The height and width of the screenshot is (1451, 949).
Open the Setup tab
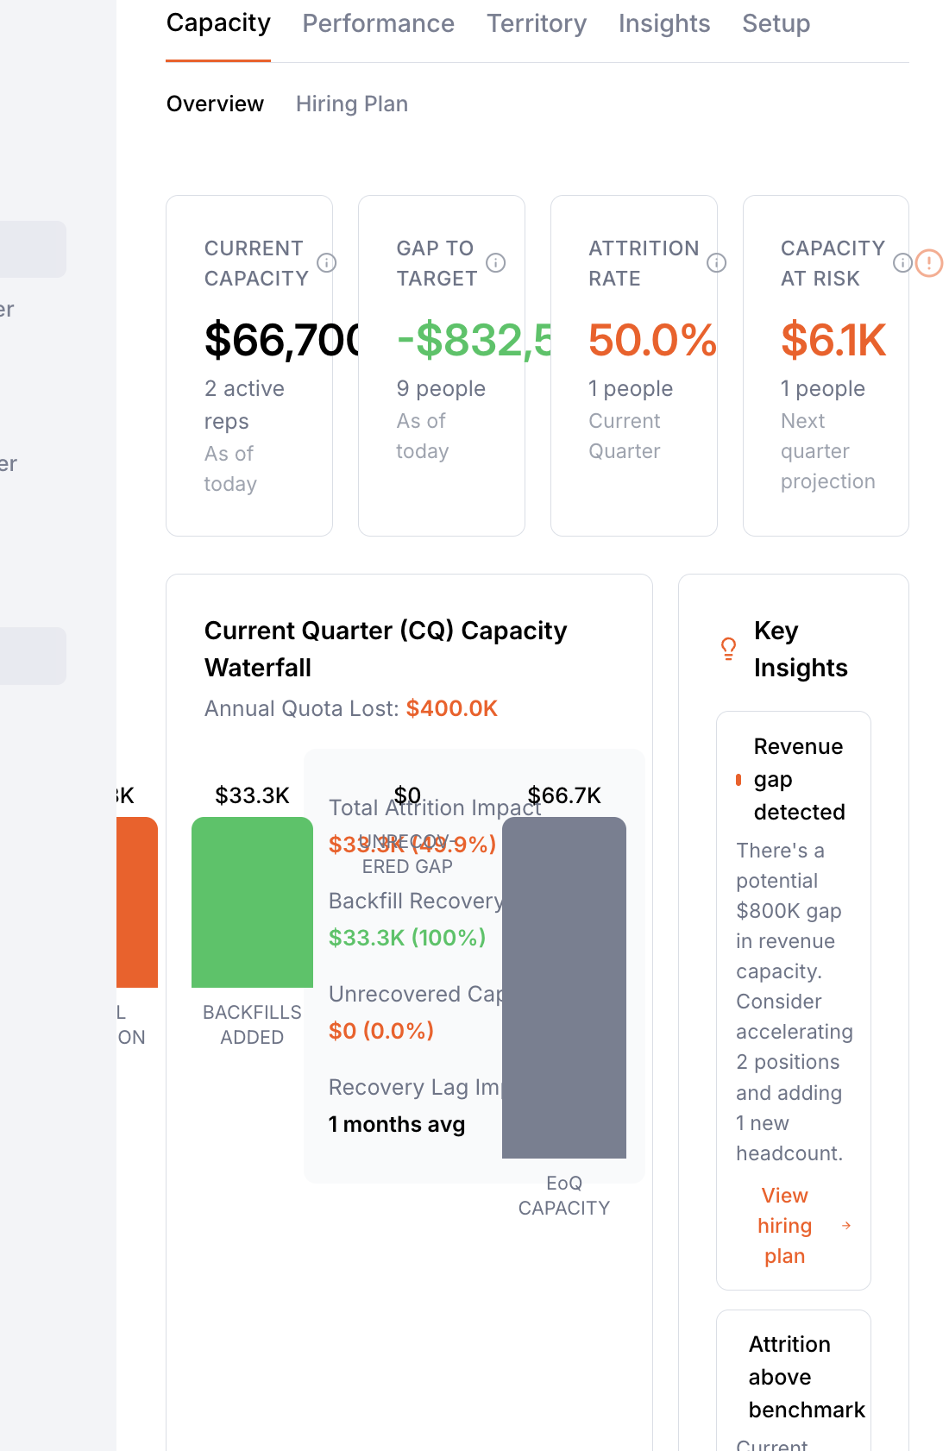[x=776, y=23]
